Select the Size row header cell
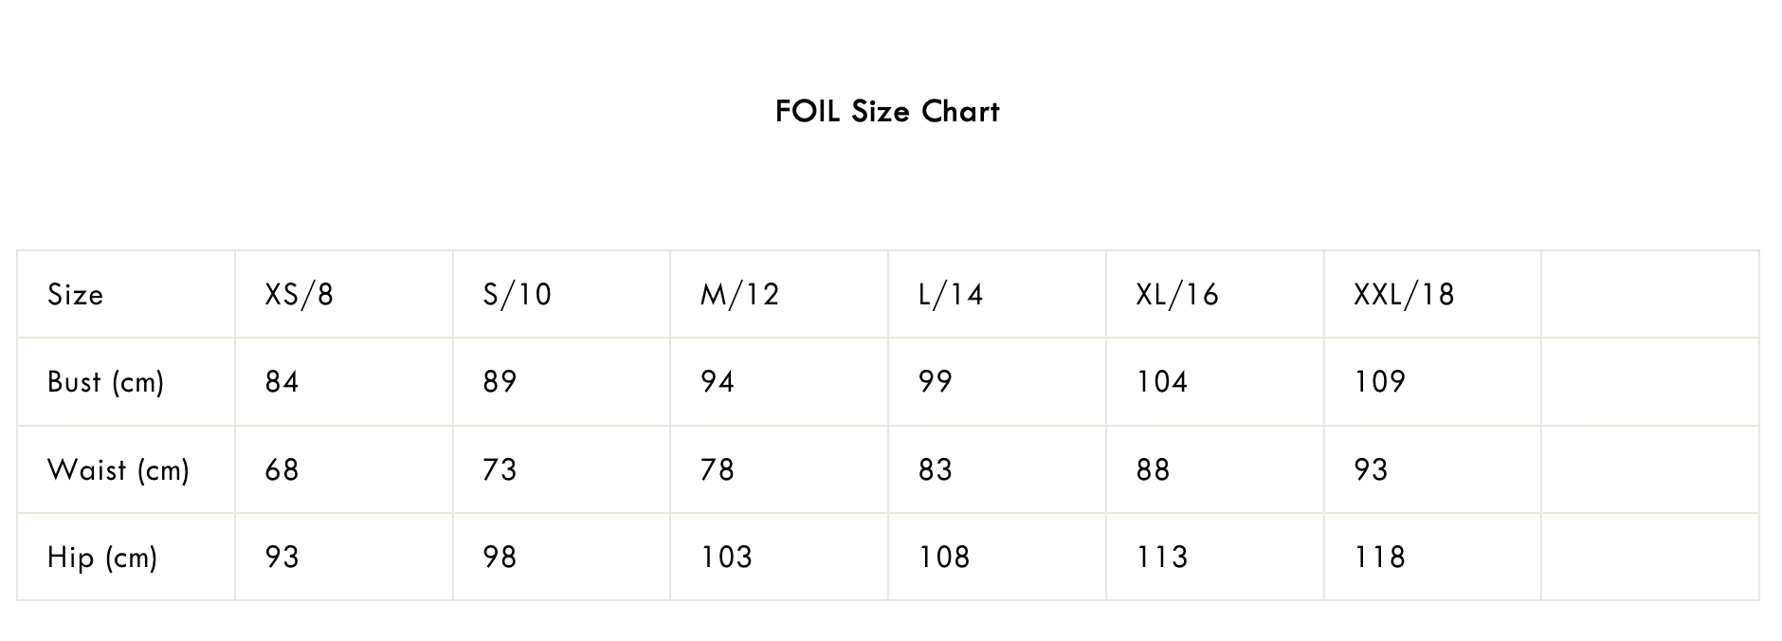 tap(76, 295)
